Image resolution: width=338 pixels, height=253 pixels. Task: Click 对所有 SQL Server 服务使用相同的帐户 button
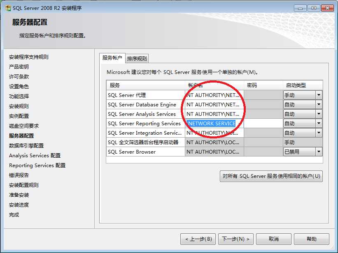coord(271,176)
